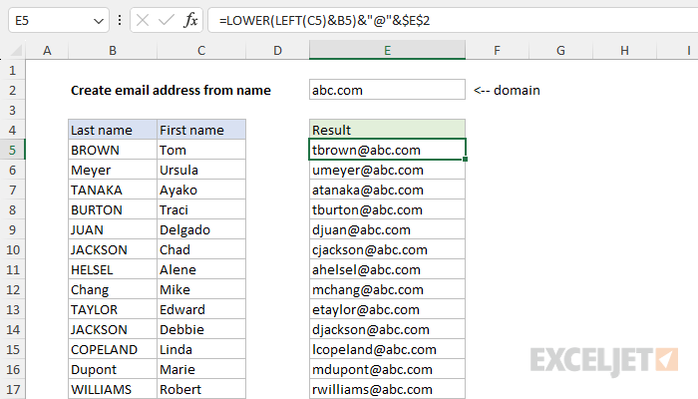Select cell with first name Tom
Screen dimensions: 698x399
(x=201, y=150)
